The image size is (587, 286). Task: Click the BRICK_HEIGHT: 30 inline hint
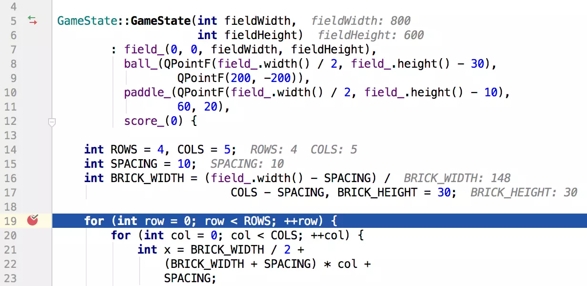pos(524,193)
